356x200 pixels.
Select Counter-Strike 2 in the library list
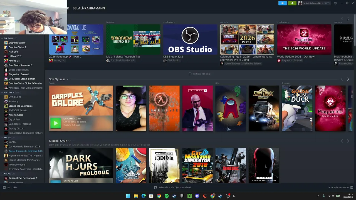pos(17,47)
